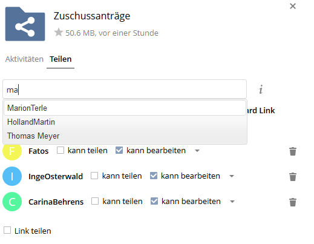Screen dimensions: 314x244
Task: Click the yellow F avatar of Fatos
Action: point(12,151)
